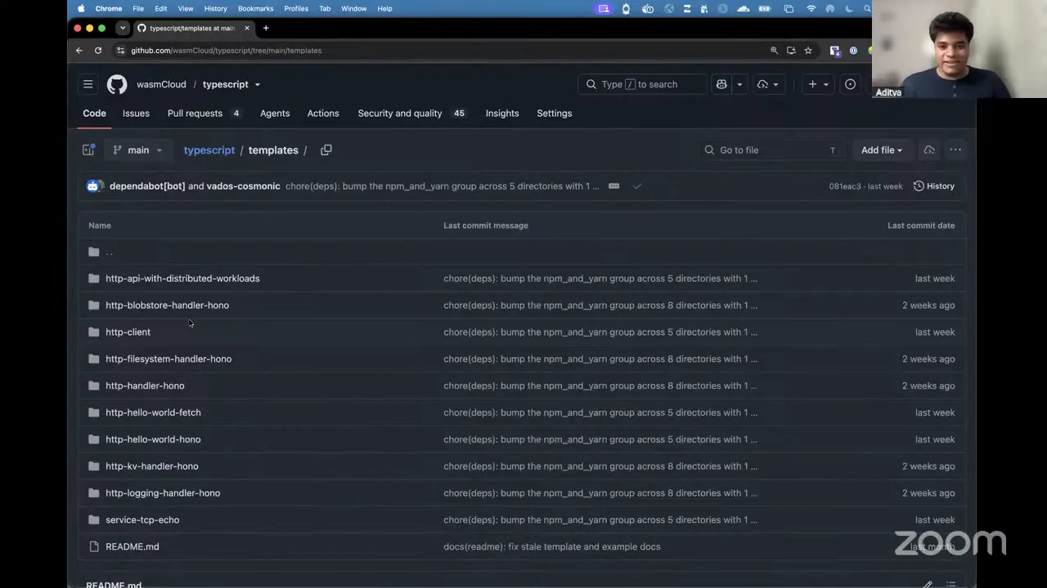Click the dependabot avatar icon
This screenshot has width=1047, height=588.
[x=92, y=186]
